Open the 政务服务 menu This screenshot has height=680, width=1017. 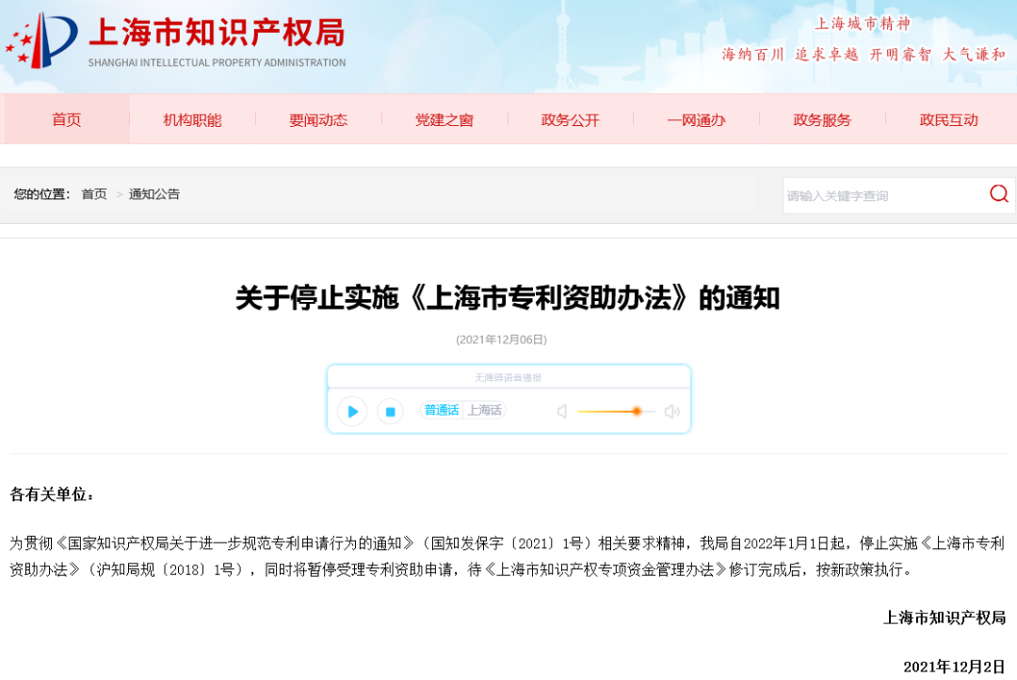pyautogui.click(x=822, y=119)
